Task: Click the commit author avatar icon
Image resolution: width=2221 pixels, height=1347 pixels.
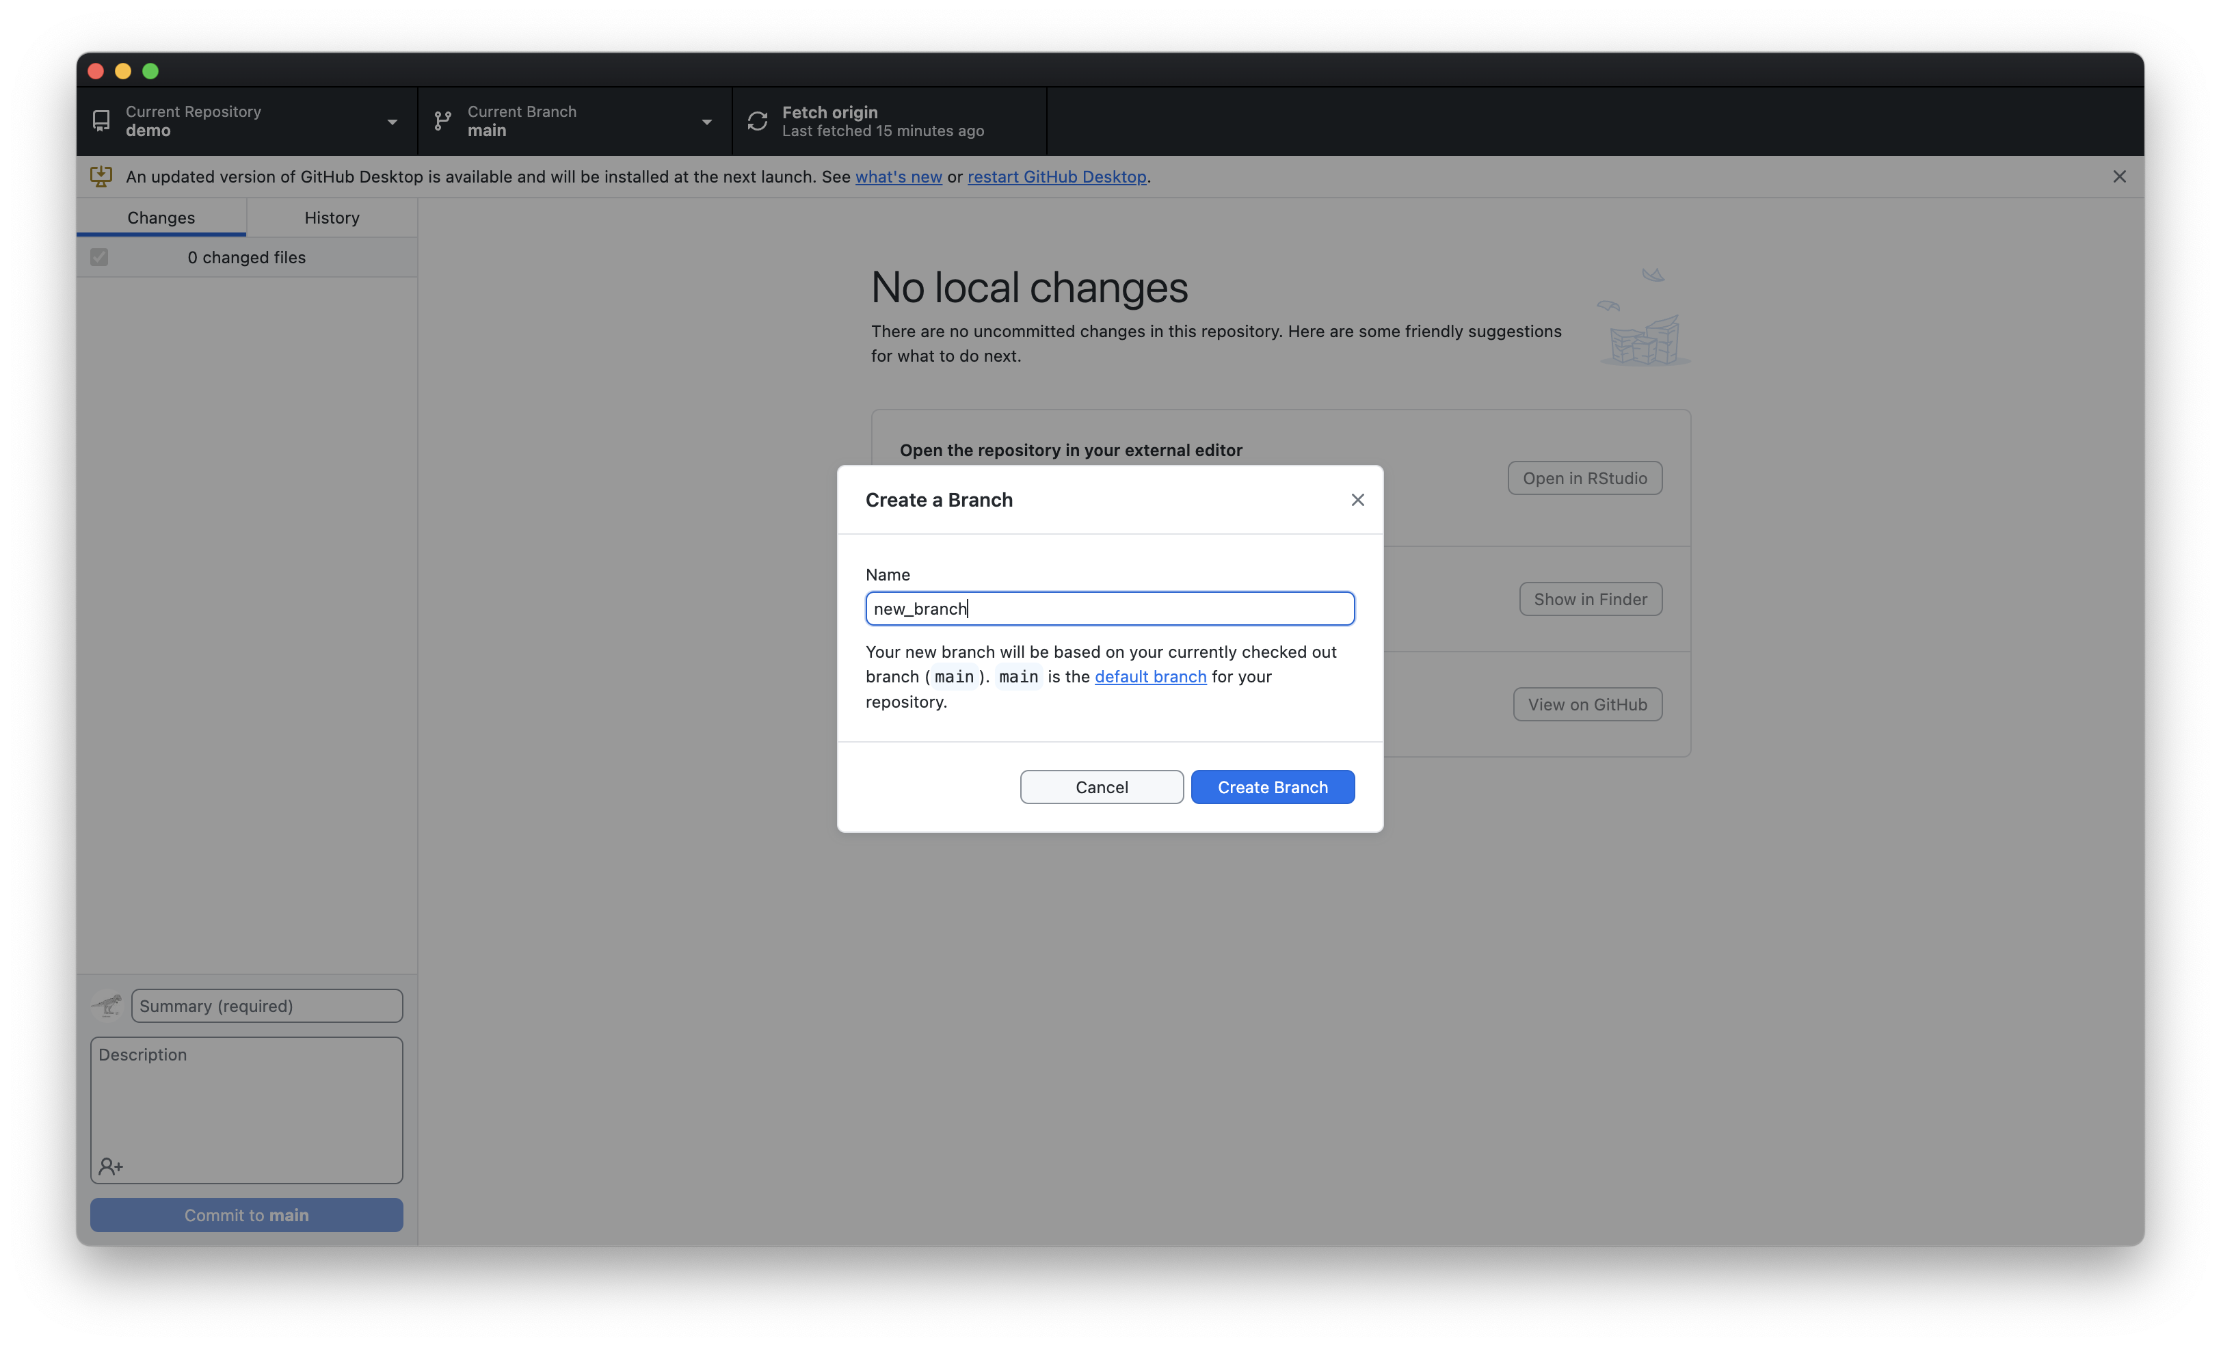Action: 107,1005
